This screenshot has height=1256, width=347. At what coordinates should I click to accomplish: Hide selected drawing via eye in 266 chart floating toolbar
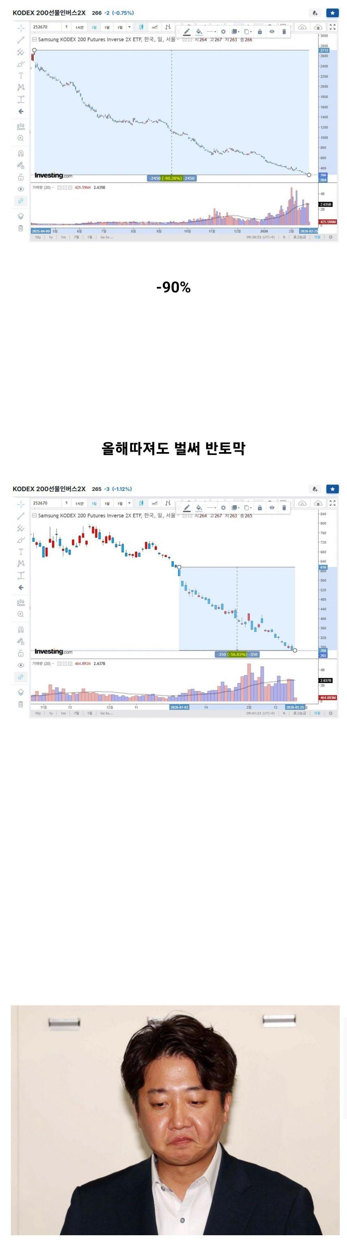pyautogui.click(x=272, y=32)
